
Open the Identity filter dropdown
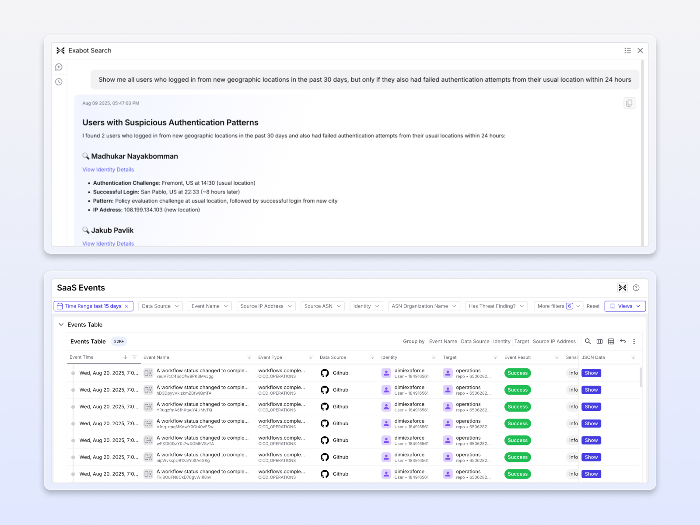(x=366, y=306)
